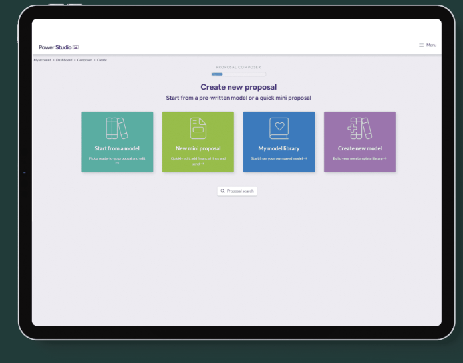Click the Power Studio logo icon
Viewport: 463px width, 363px height.
point(76,47)
